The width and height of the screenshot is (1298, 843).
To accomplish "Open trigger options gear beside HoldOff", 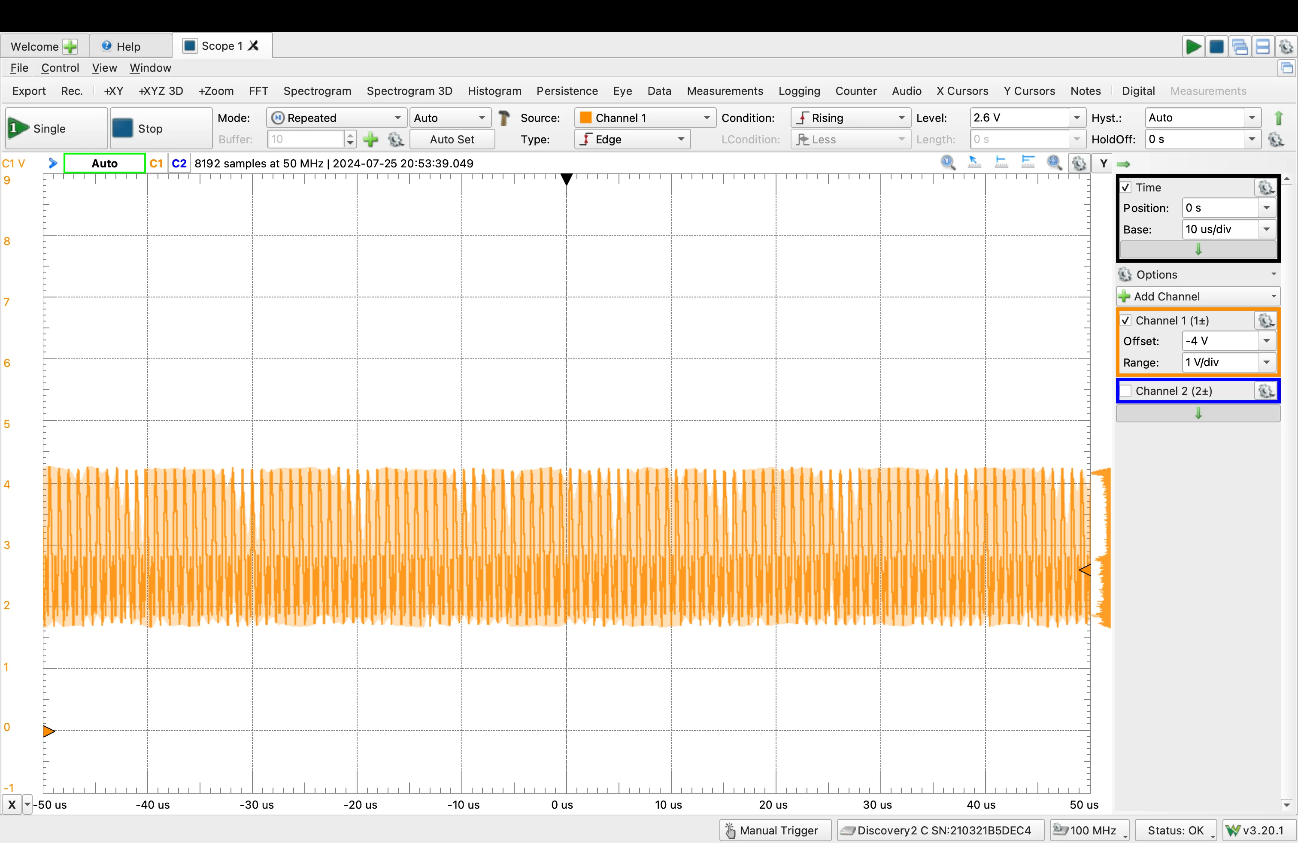I will click(x=1276, y=139).
